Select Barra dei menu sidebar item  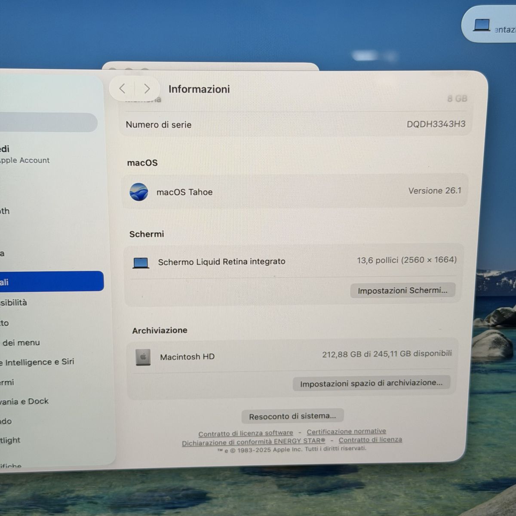click(x=21, y=343)
